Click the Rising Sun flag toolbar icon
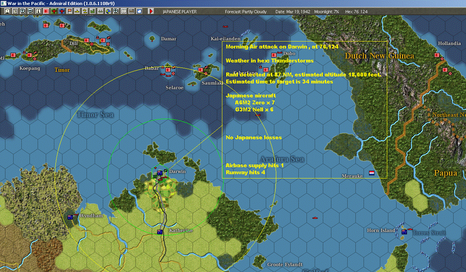The height and width of the screenshot is (272, 466). point(46,11)
